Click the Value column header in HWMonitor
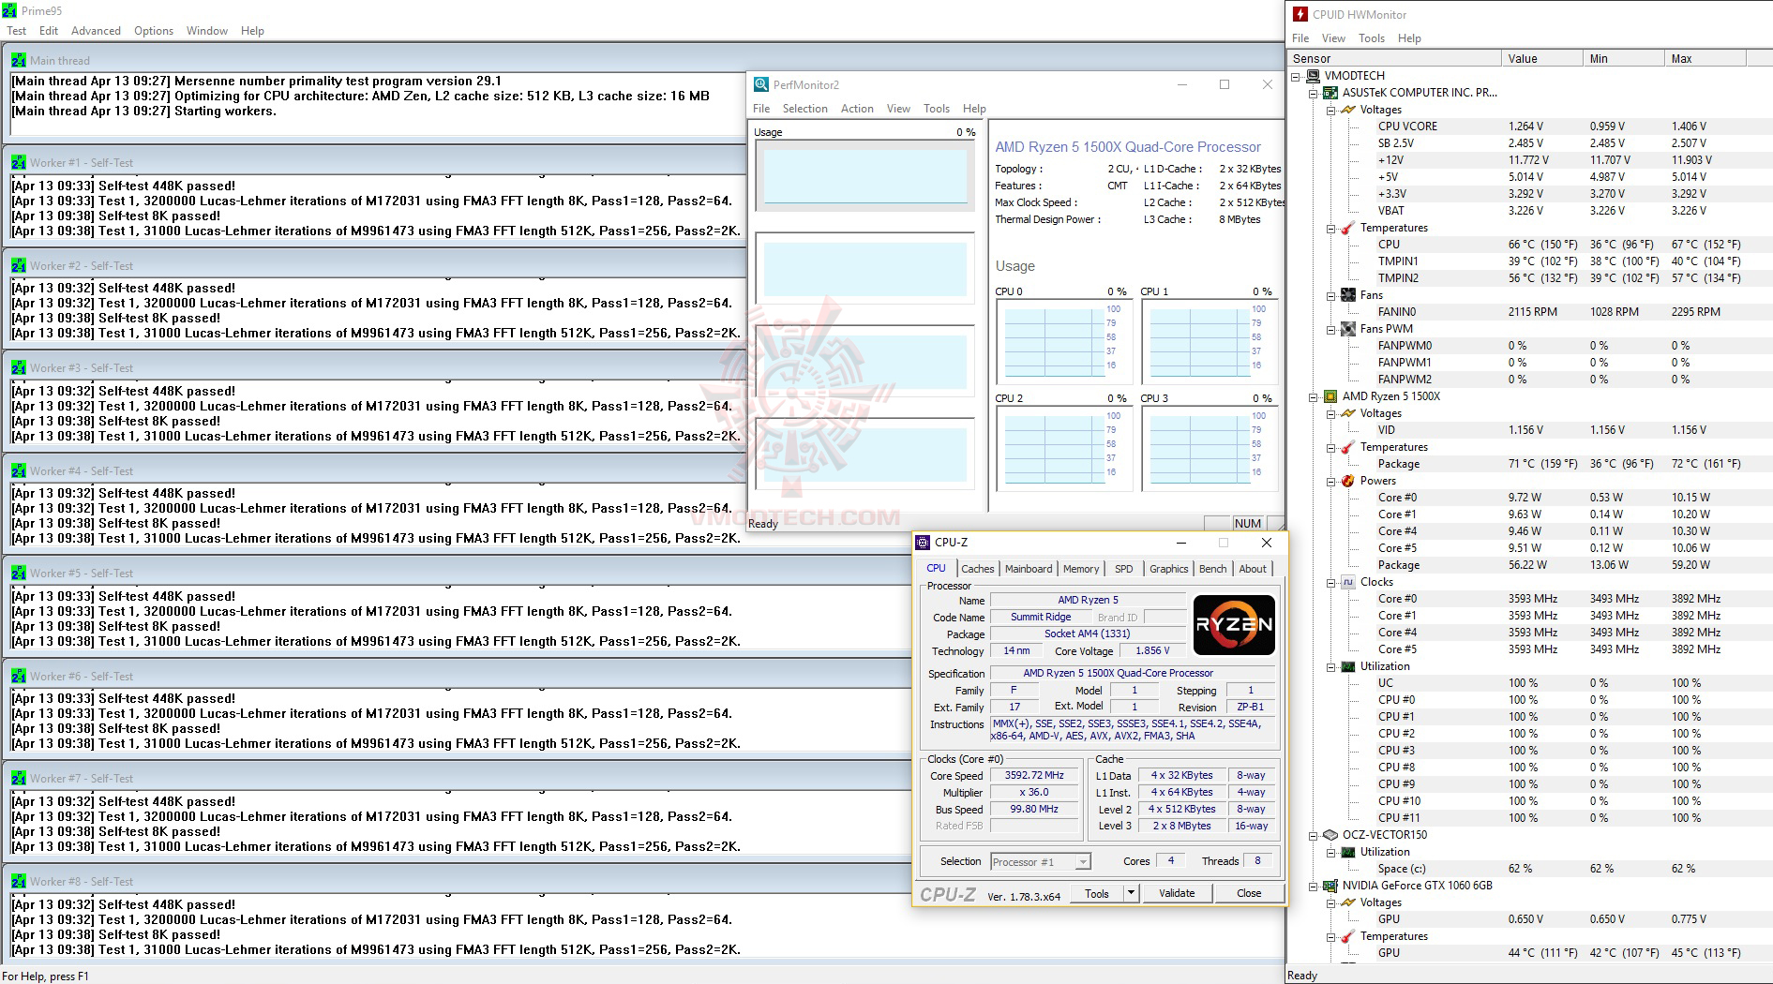 [x=1542, y=58]
